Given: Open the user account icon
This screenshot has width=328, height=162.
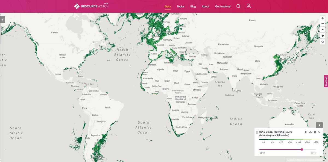Looking at the screenshot, I should pyautogui.click(x=248, y=6).
